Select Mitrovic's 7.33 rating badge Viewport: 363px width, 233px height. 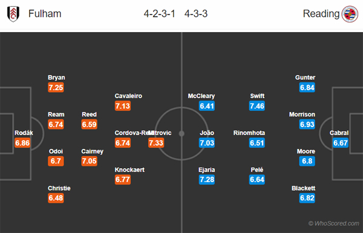pos(156,143)
